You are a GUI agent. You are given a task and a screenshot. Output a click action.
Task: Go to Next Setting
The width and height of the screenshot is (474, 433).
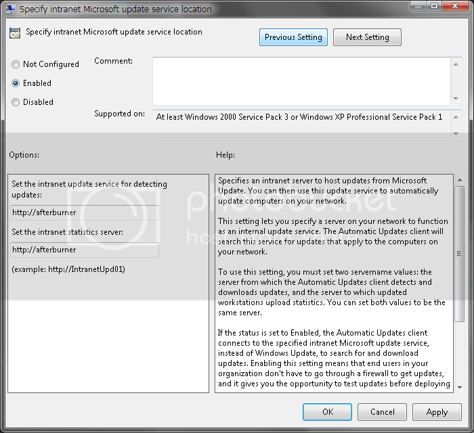click(x=367, y=37)
